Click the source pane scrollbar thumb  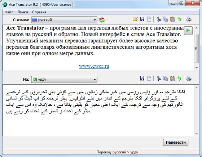[197, 48]
